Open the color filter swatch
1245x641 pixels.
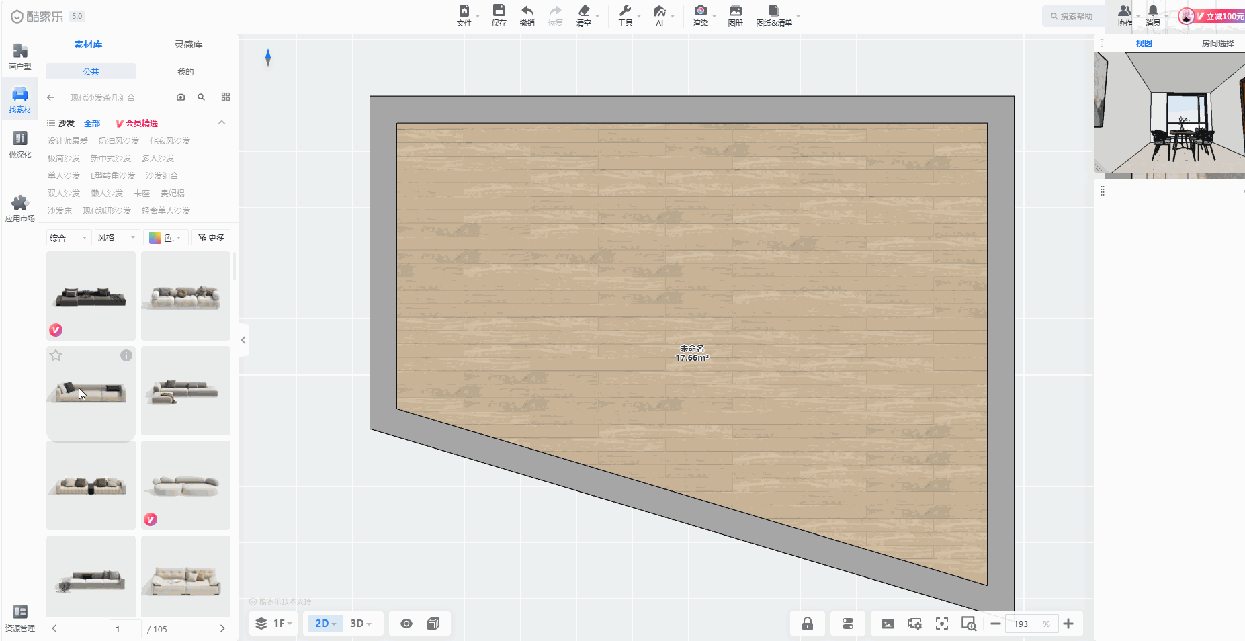pyautogui.click(x=165, y=238)
